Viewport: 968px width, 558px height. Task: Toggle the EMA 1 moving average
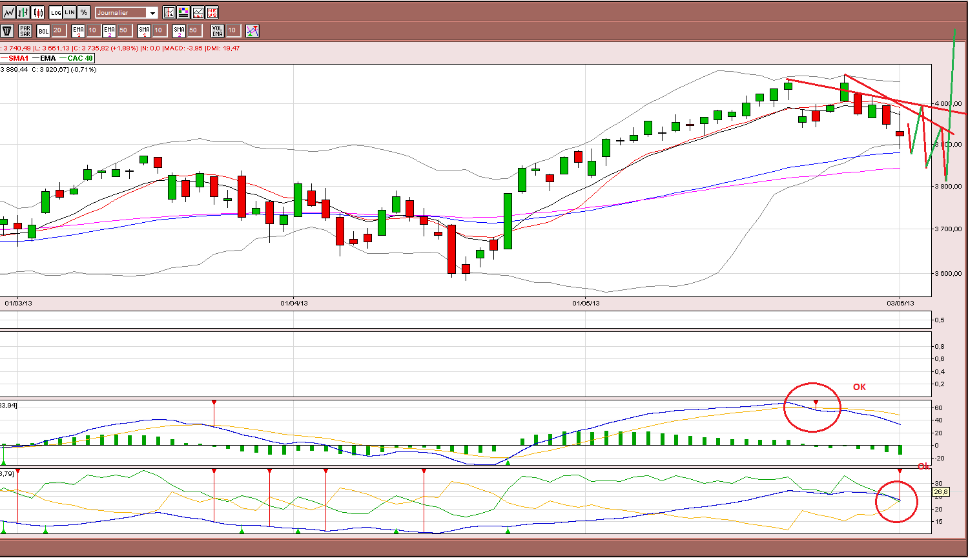(78, 30)
